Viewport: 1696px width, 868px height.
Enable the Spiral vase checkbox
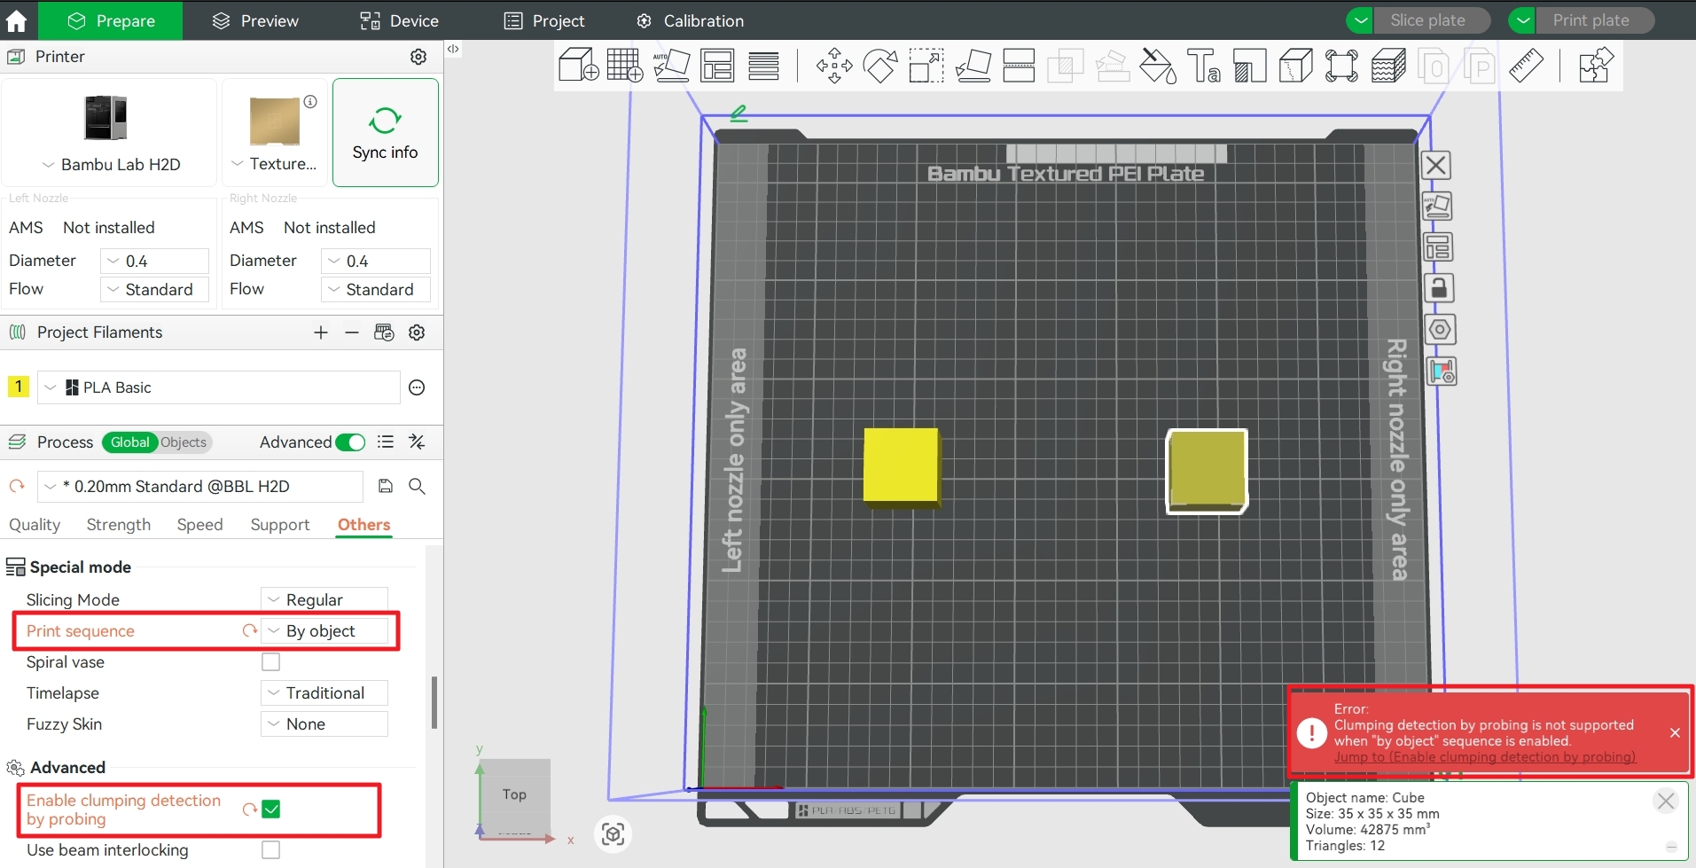(x=271, y=662)
